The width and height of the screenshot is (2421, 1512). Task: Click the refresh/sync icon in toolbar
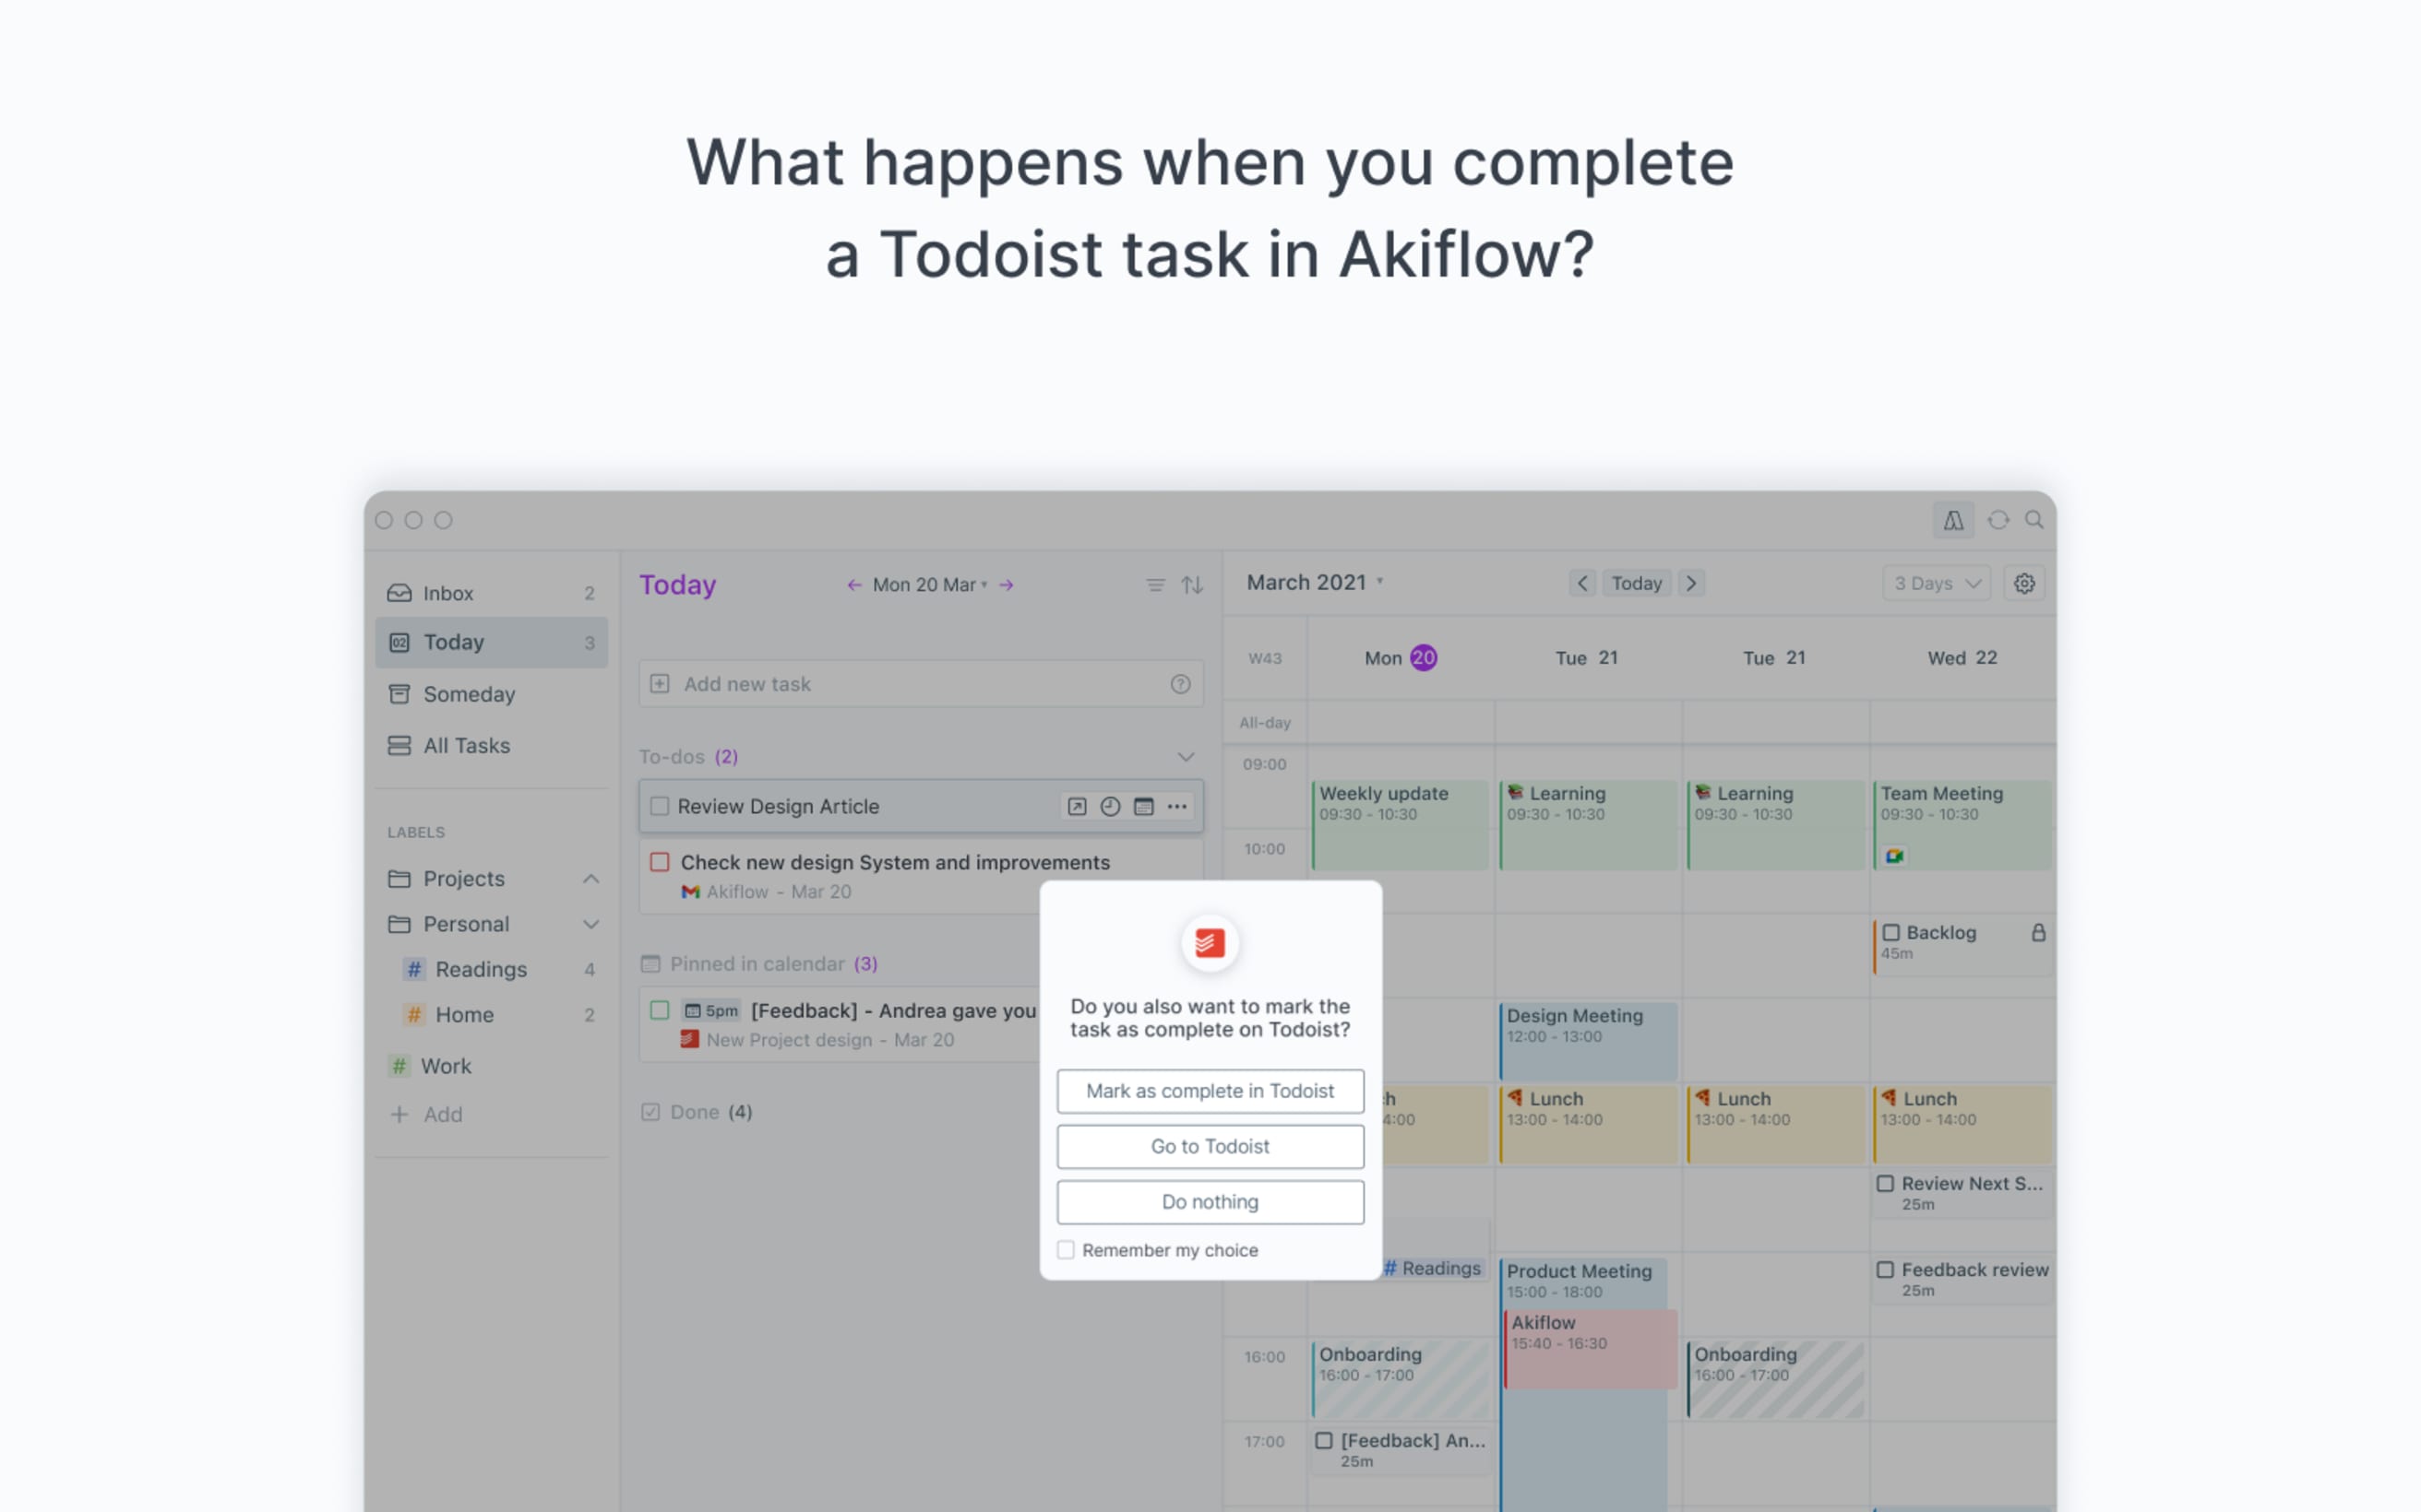[1998, 521]
